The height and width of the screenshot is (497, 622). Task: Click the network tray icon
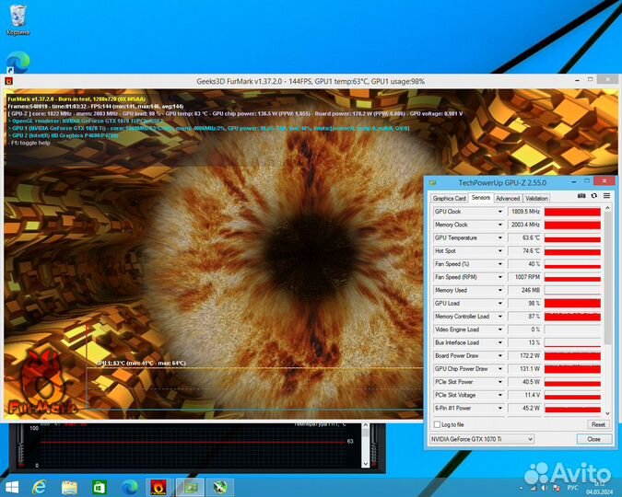point(534,488)
